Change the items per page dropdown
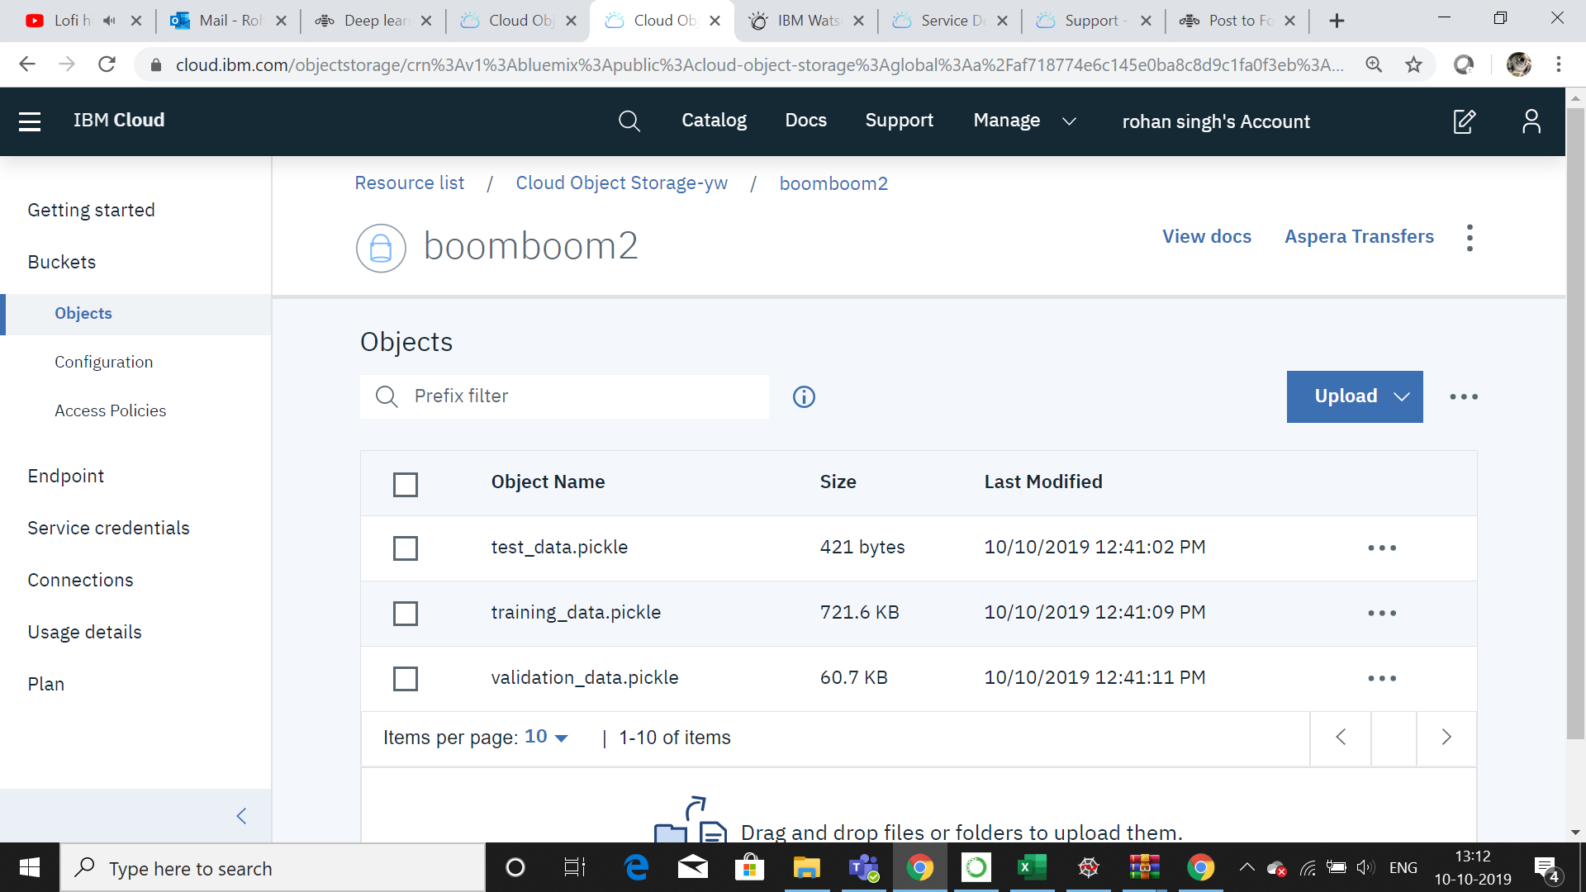The image size is (1586, 892). pyautogui.click(x=547, y=738)
